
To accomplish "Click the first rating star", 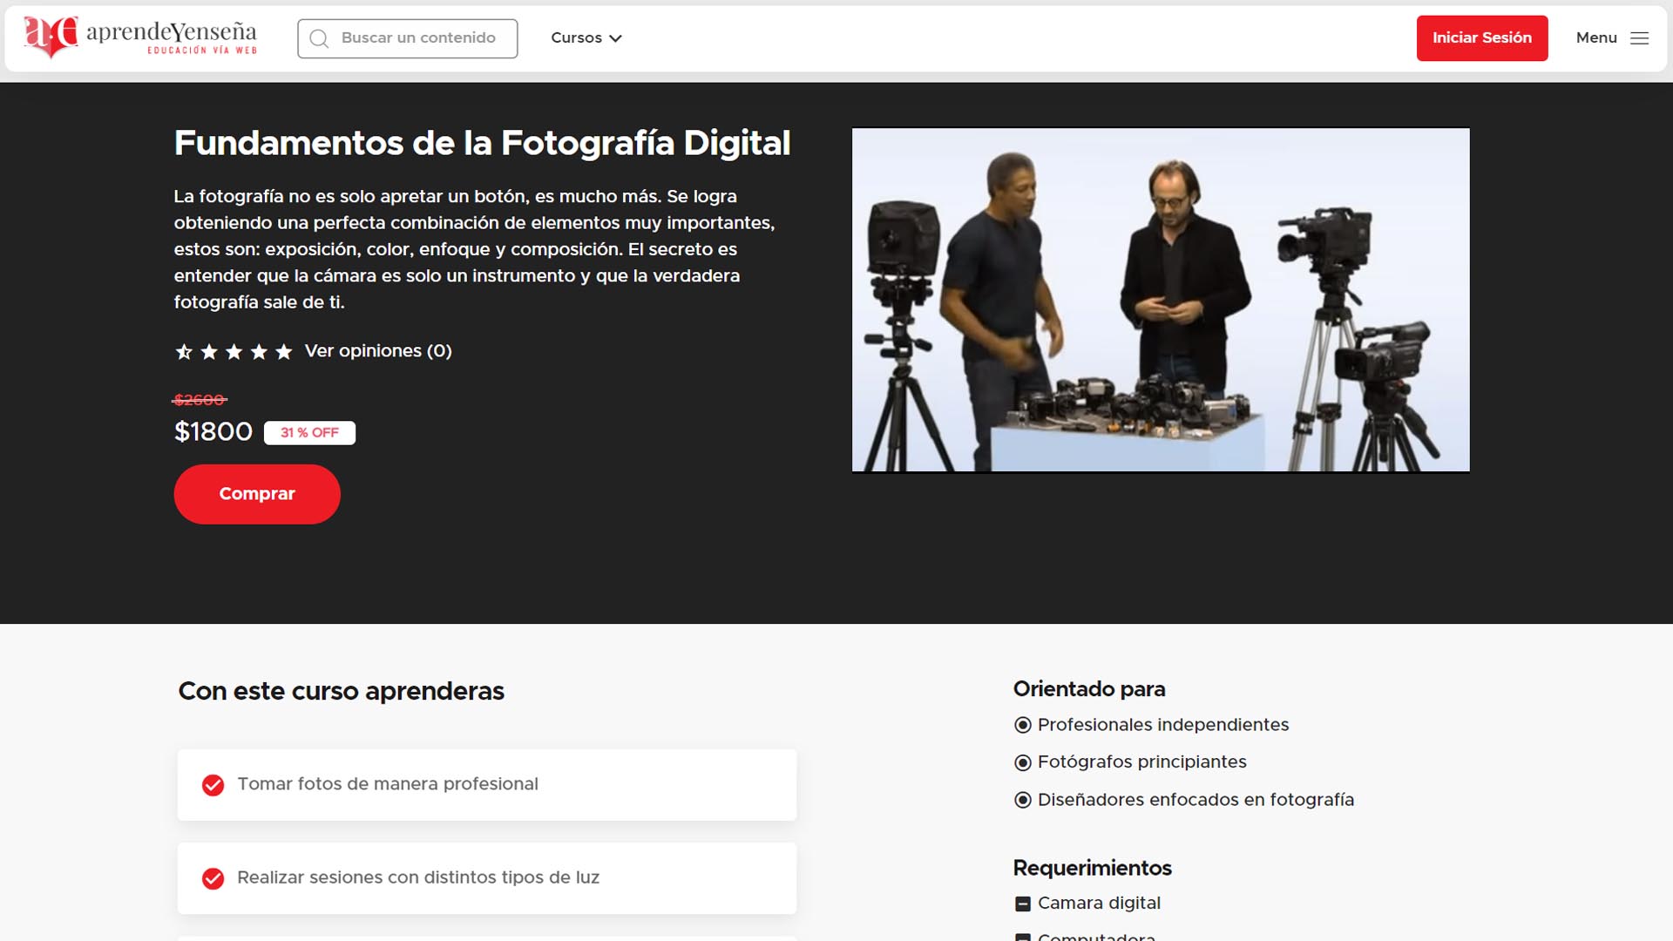I will coord(184,352).
